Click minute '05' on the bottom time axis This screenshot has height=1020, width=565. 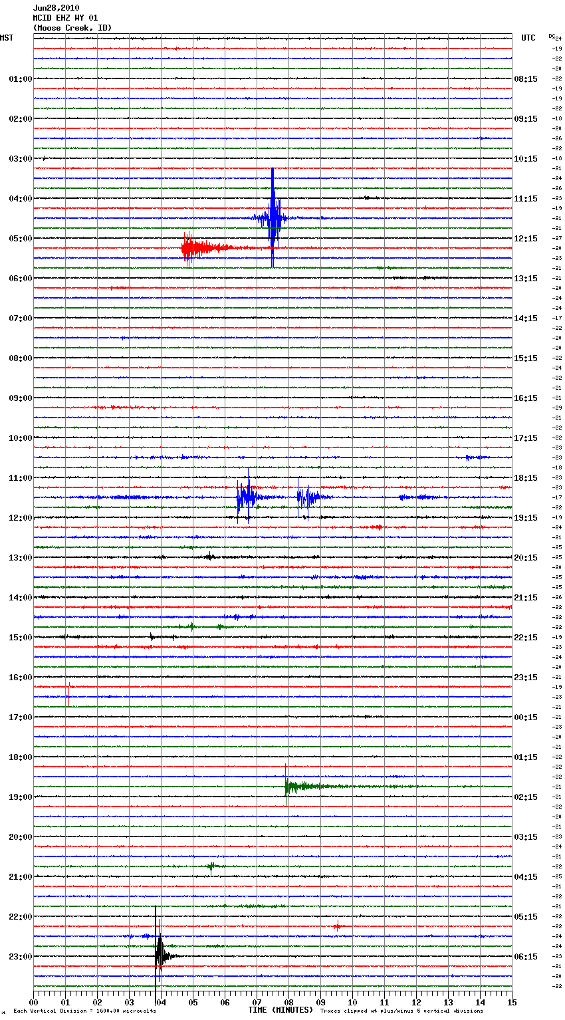click(193, 1002)
